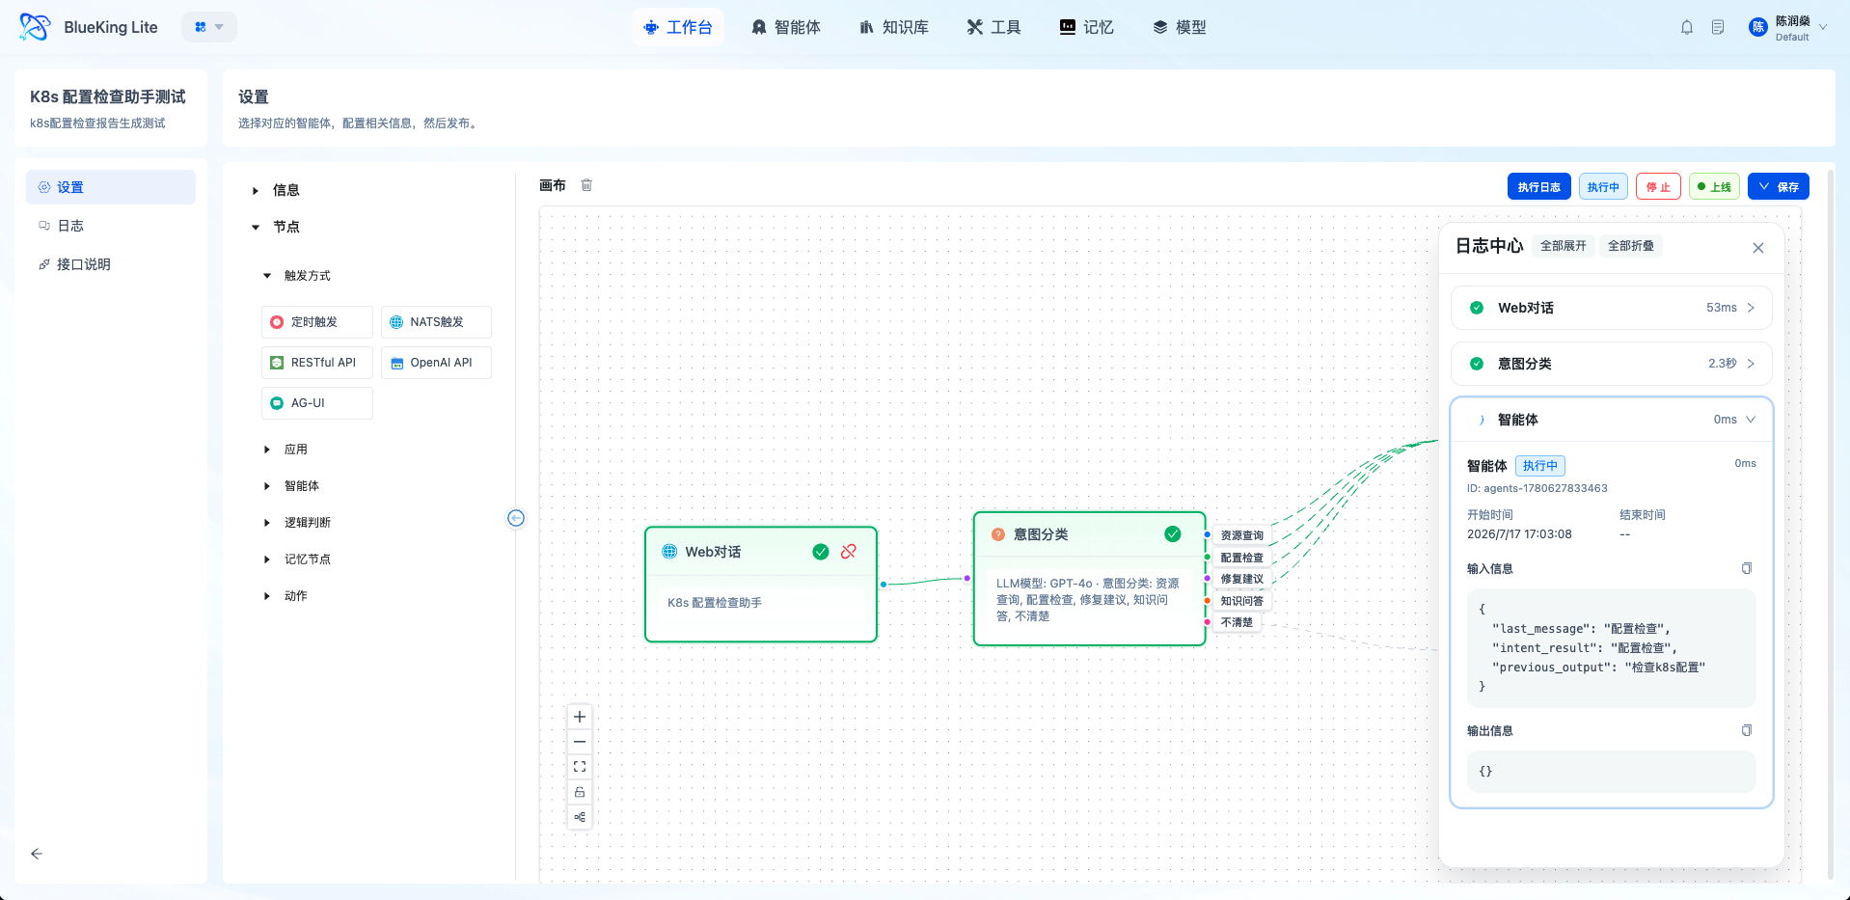1850x900 pixels.
Task: Click the canvas trash delete icon
Action: click(x=586, y=185)
